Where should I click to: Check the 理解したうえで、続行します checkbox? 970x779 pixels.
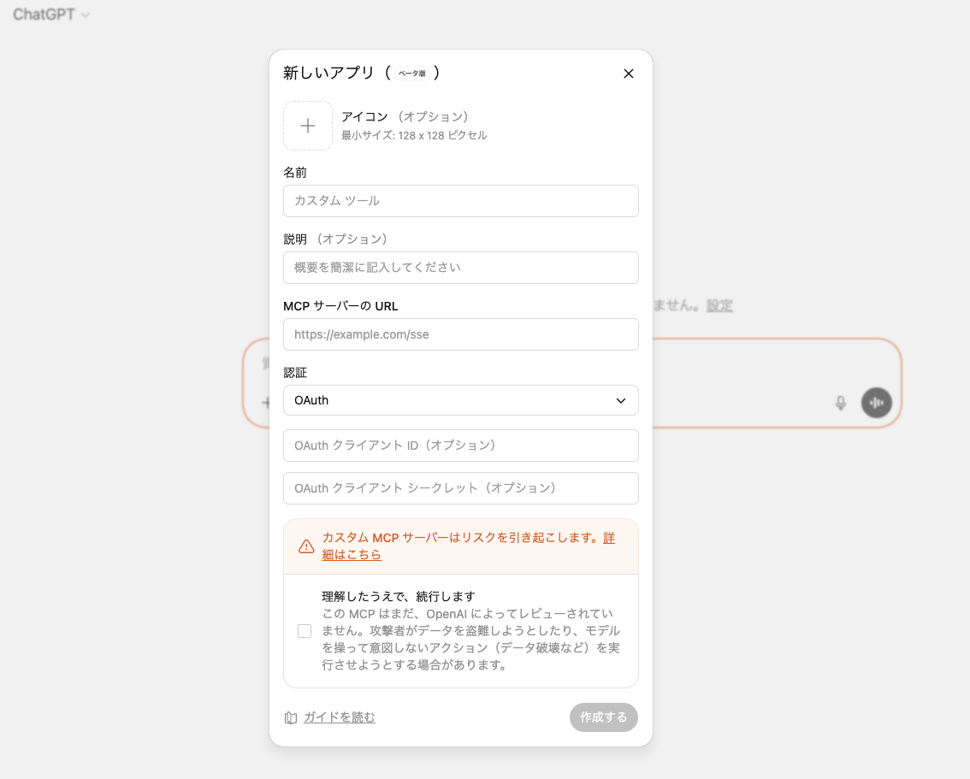click(x=305, y=631)
